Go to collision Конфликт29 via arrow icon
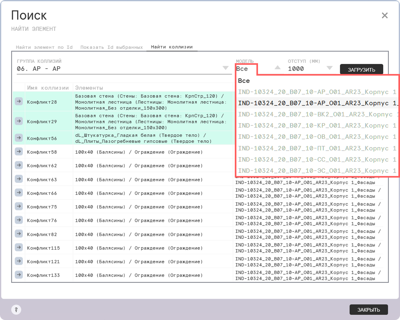The image size is (400, 320). pos(19,121)
